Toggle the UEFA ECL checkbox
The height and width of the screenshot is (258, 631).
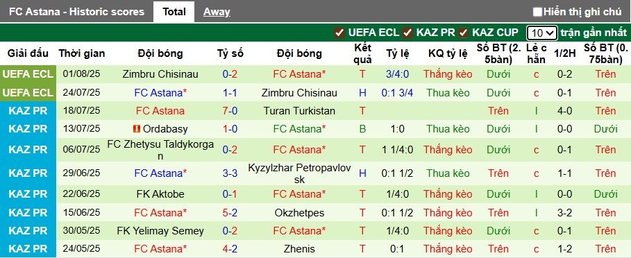[x=339, y=33]
